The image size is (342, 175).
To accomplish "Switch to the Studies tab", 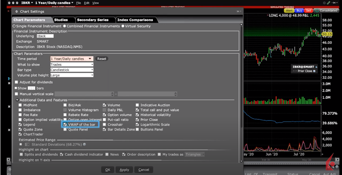I will 61,20.
